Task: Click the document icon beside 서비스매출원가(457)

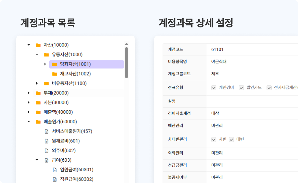Action: click(x=46, y=131)
